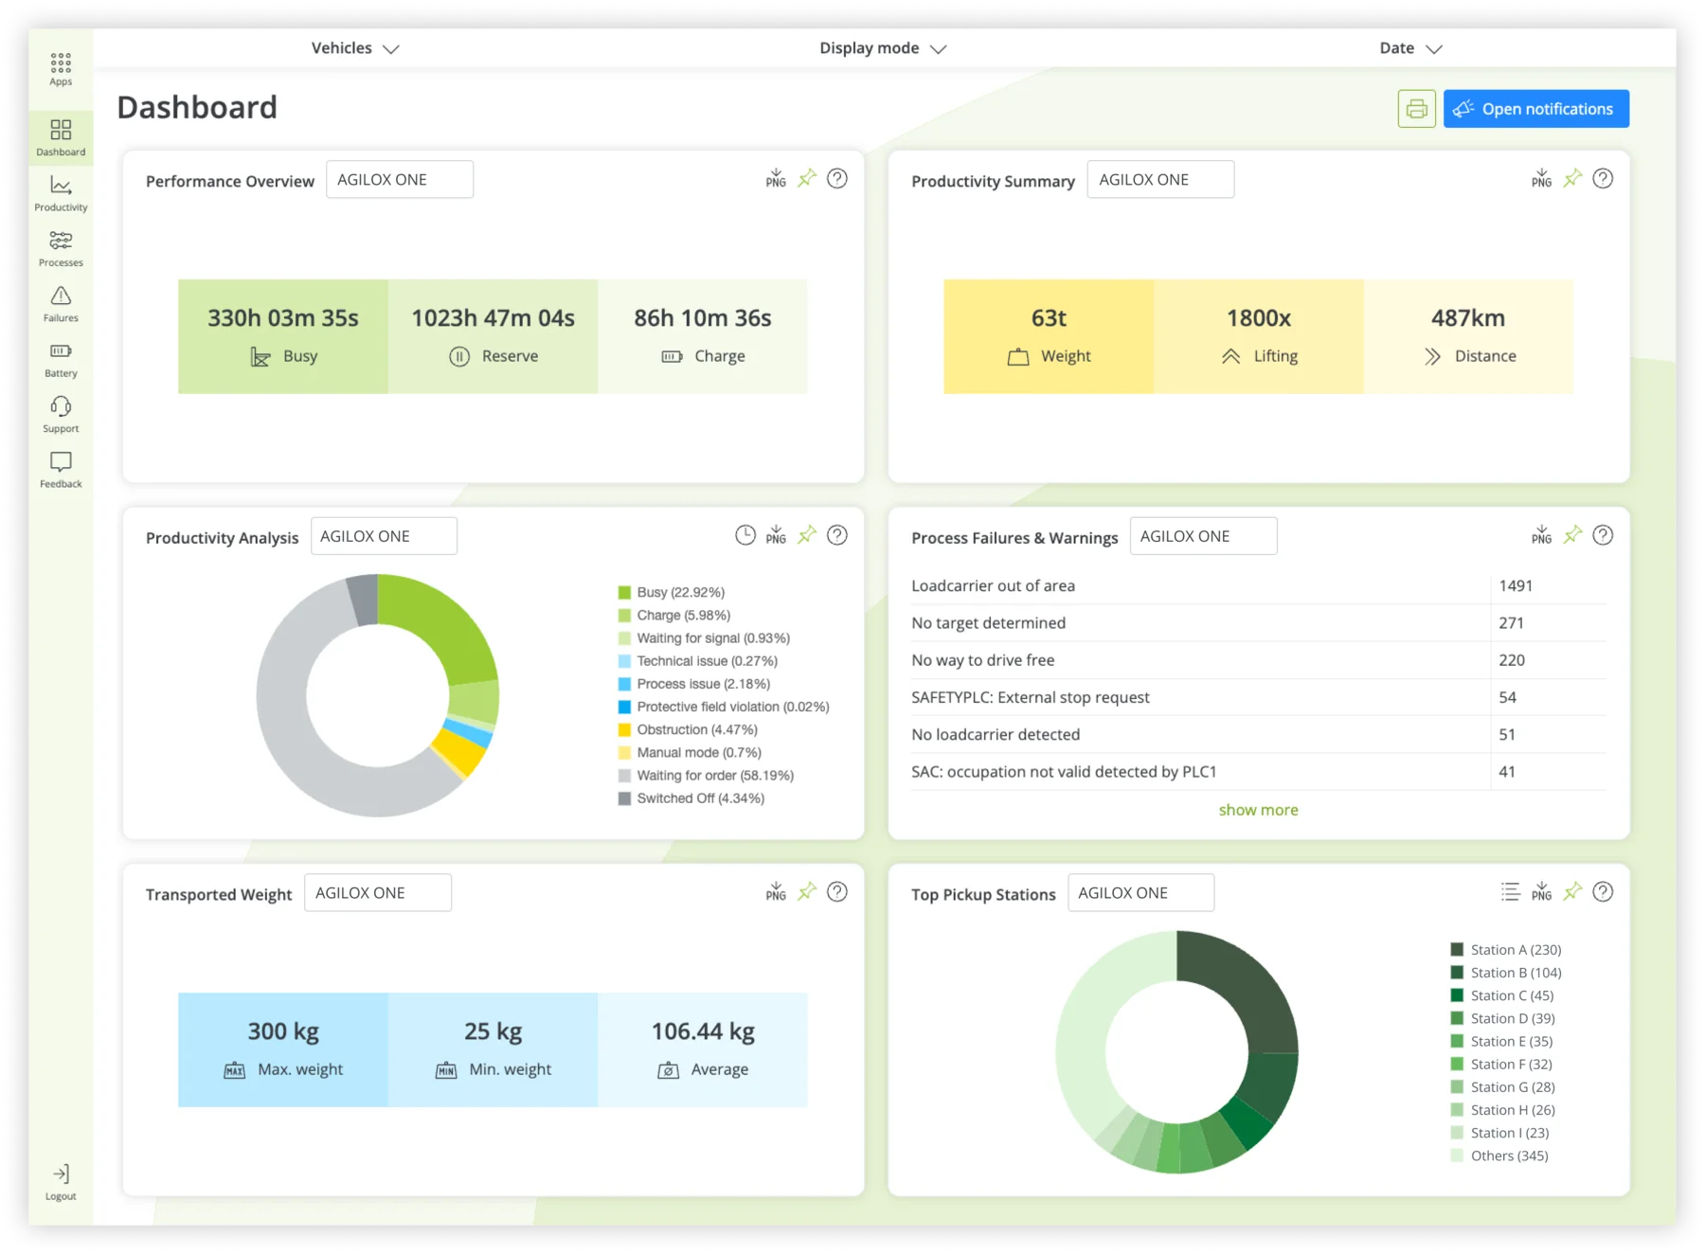This screenshot has width=1705, height=1254.
Task: Pin the Performance Overview widget
Action: (807, 178)
